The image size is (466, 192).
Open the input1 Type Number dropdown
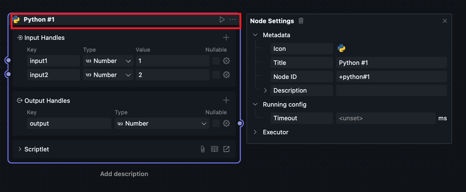[108, 61]
